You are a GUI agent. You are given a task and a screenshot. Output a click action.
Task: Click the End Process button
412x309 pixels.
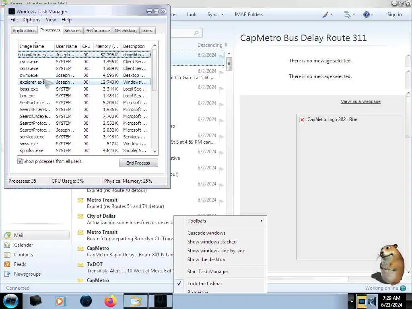click(138, 163)
